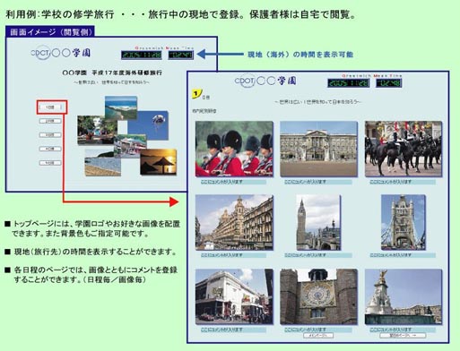The width and height of the screenshot is (460, 351).
Task: Click the CDOT logo on the day page
Action: [x=245, y=81]
